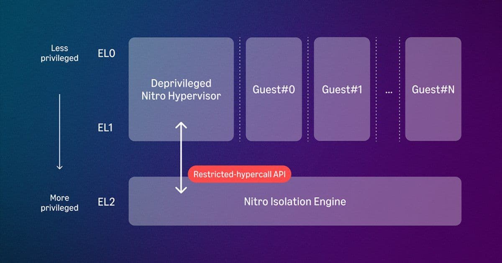
Task: Click the Deprivileged Nitro Hypervisor box
Action: 181,89
